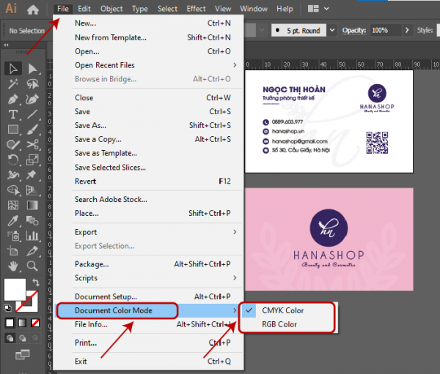Choose RGB Color mode
This screenshot has height=374, width=440.
click(x=279, y=324)
